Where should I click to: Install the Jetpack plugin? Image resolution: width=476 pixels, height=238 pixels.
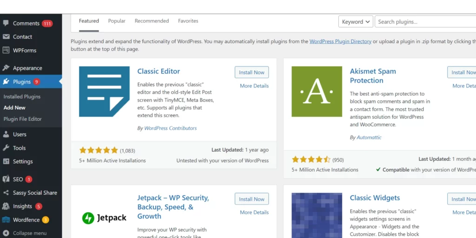point(251,199)
